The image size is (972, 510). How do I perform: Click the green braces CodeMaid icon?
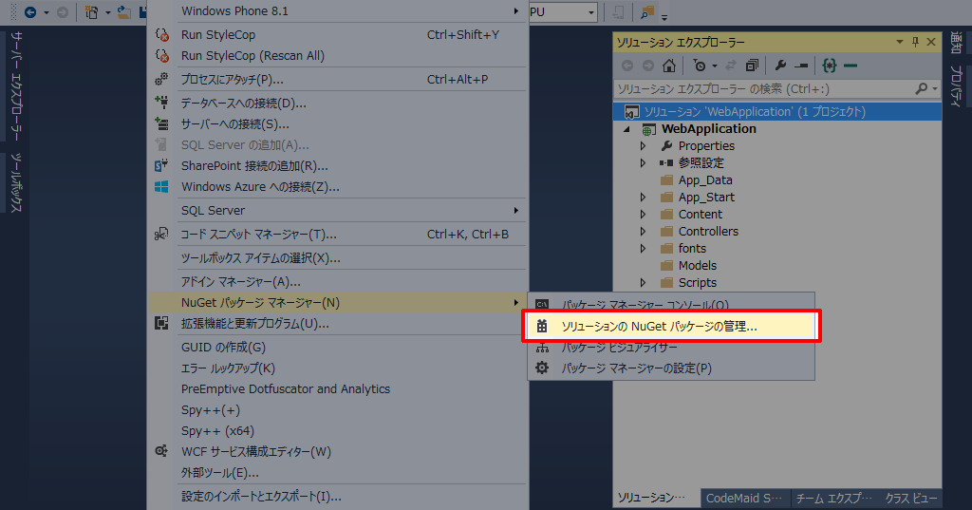click(830, 66)
